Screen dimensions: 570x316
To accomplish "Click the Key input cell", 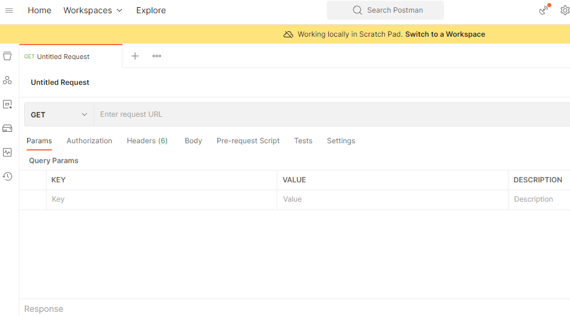I will (162, 199).
